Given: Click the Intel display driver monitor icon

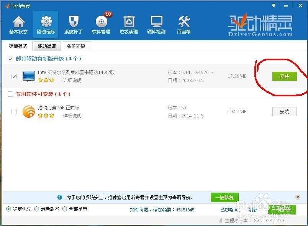Looking at the screenshot, I should coord(29,76).
